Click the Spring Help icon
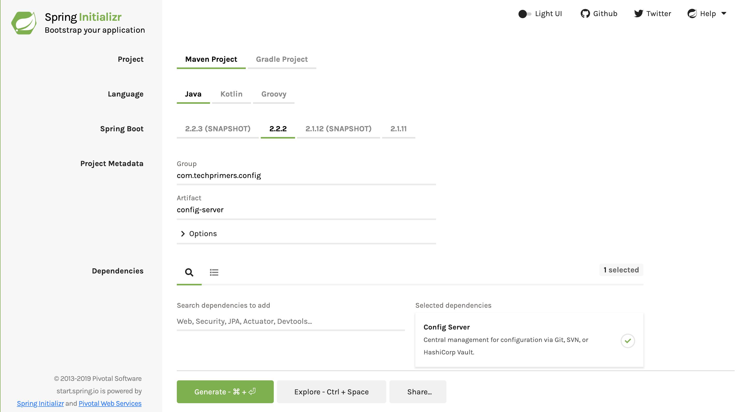 click(x=692, y=13)
